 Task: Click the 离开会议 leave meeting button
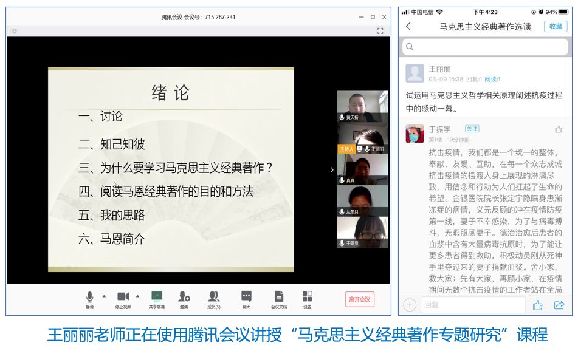coord(359,299)
